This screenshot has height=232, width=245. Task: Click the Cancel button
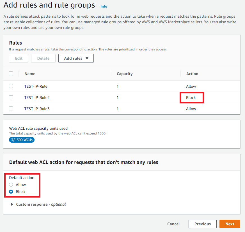pyautogui.click(x=173, y=224)
